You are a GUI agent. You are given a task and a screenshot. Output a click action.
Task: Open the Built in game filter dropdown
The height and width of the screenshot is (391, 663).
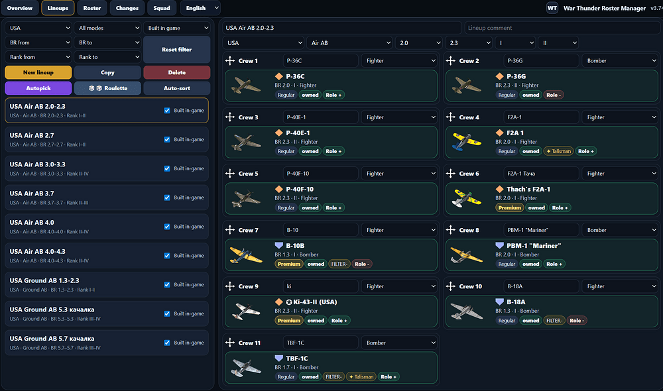coord(177,28)
